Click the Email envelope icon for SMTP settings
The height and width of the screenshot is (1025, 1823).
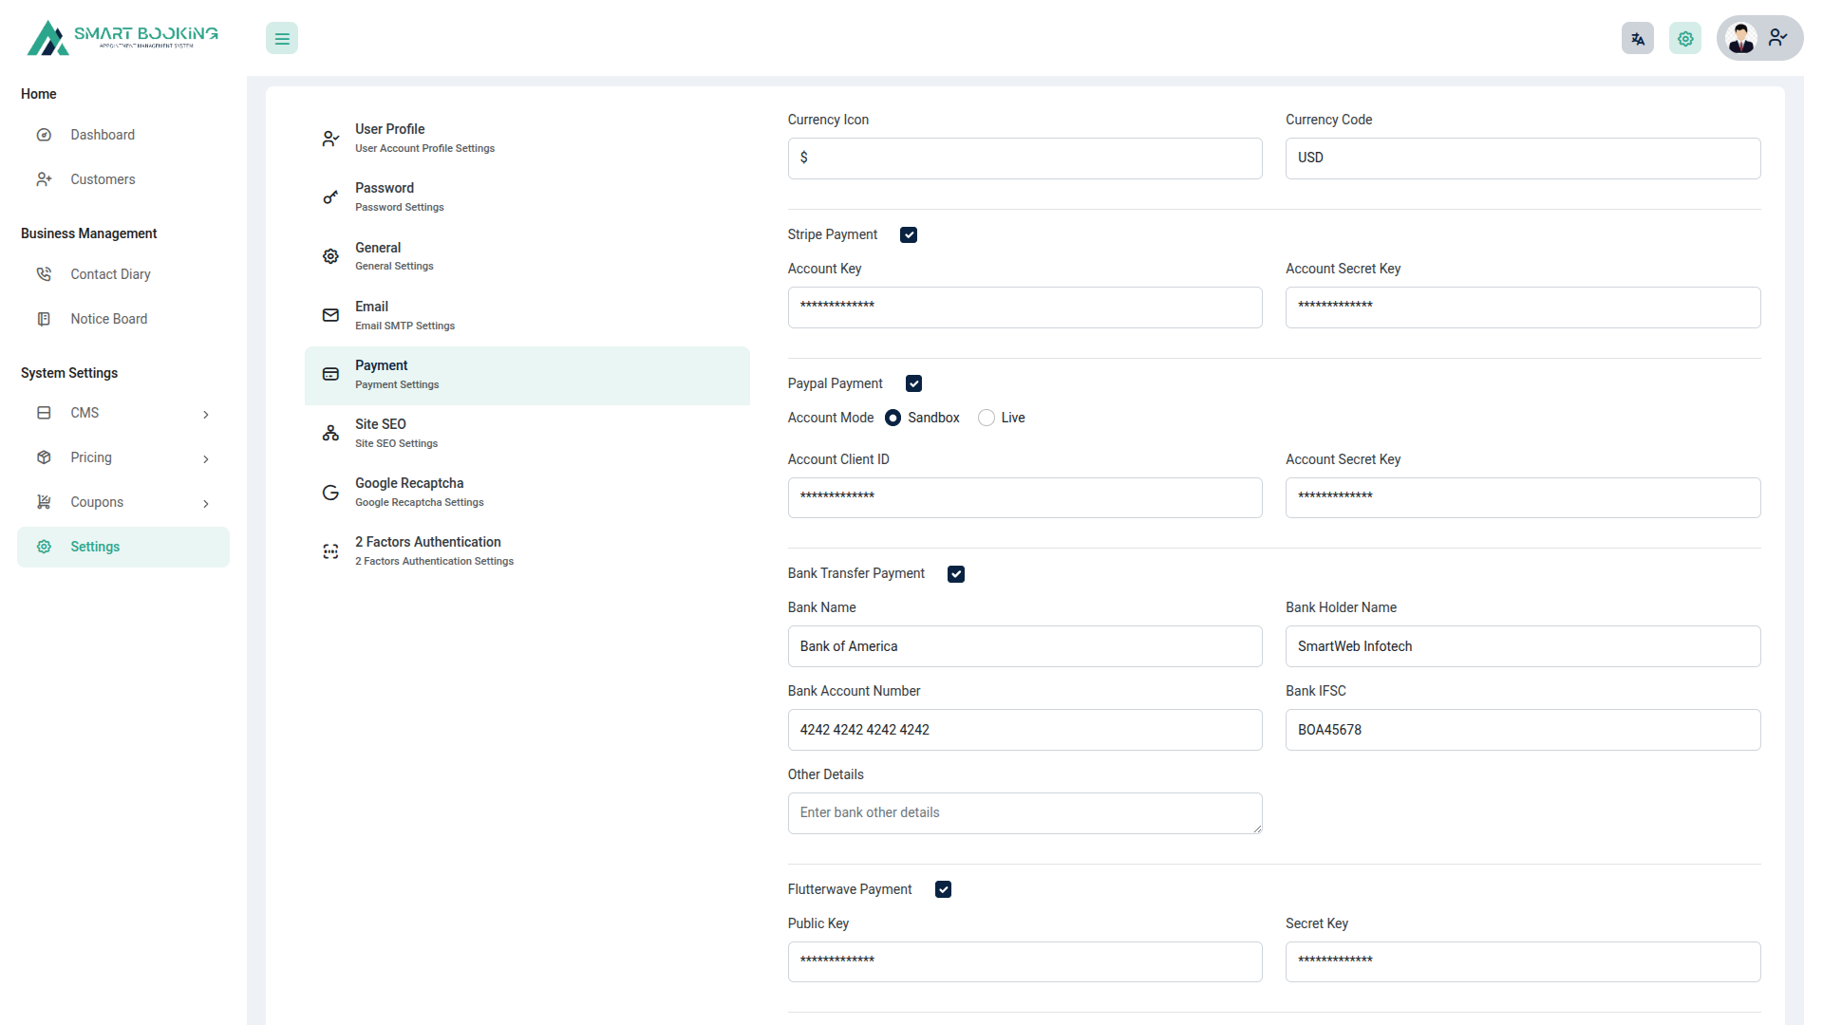(x=330, y=314)
